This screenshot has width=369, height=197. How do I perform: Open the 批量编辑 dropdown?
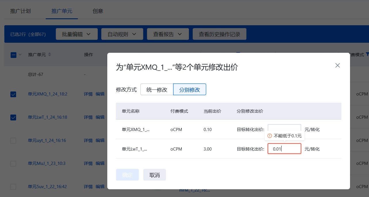click(76, 34)
